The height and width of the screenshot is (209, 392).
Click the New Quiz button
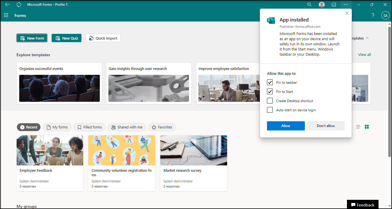[67, 38]
